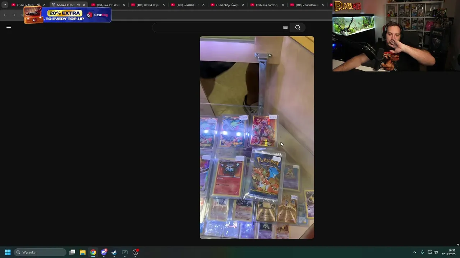The width and height of the screenshot is (460, 258).
Task: Open volume control tray icon
Action: (x=436, y=252)
